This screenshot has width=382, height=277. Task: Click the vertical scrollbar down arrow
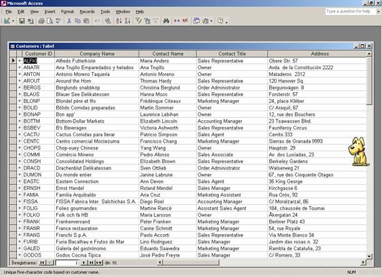tap(370, 256)
